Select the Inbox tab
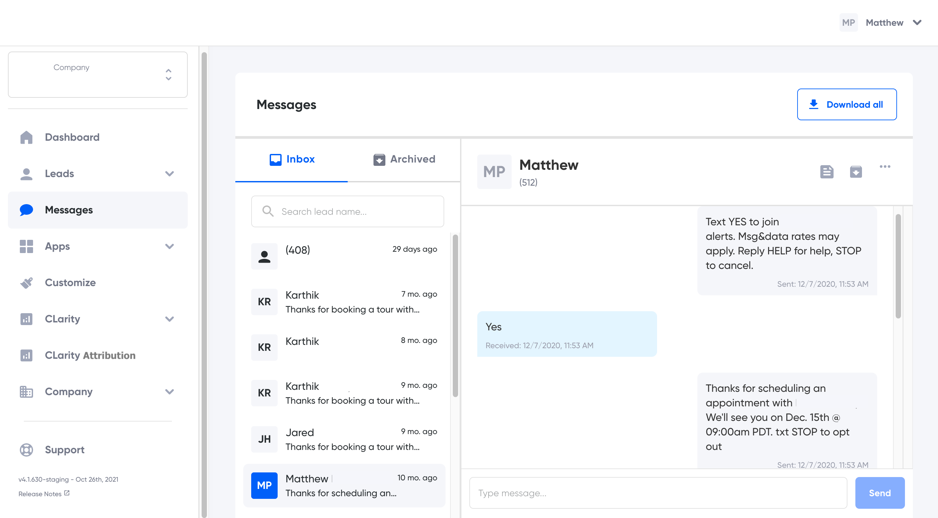 coord(292,159)
